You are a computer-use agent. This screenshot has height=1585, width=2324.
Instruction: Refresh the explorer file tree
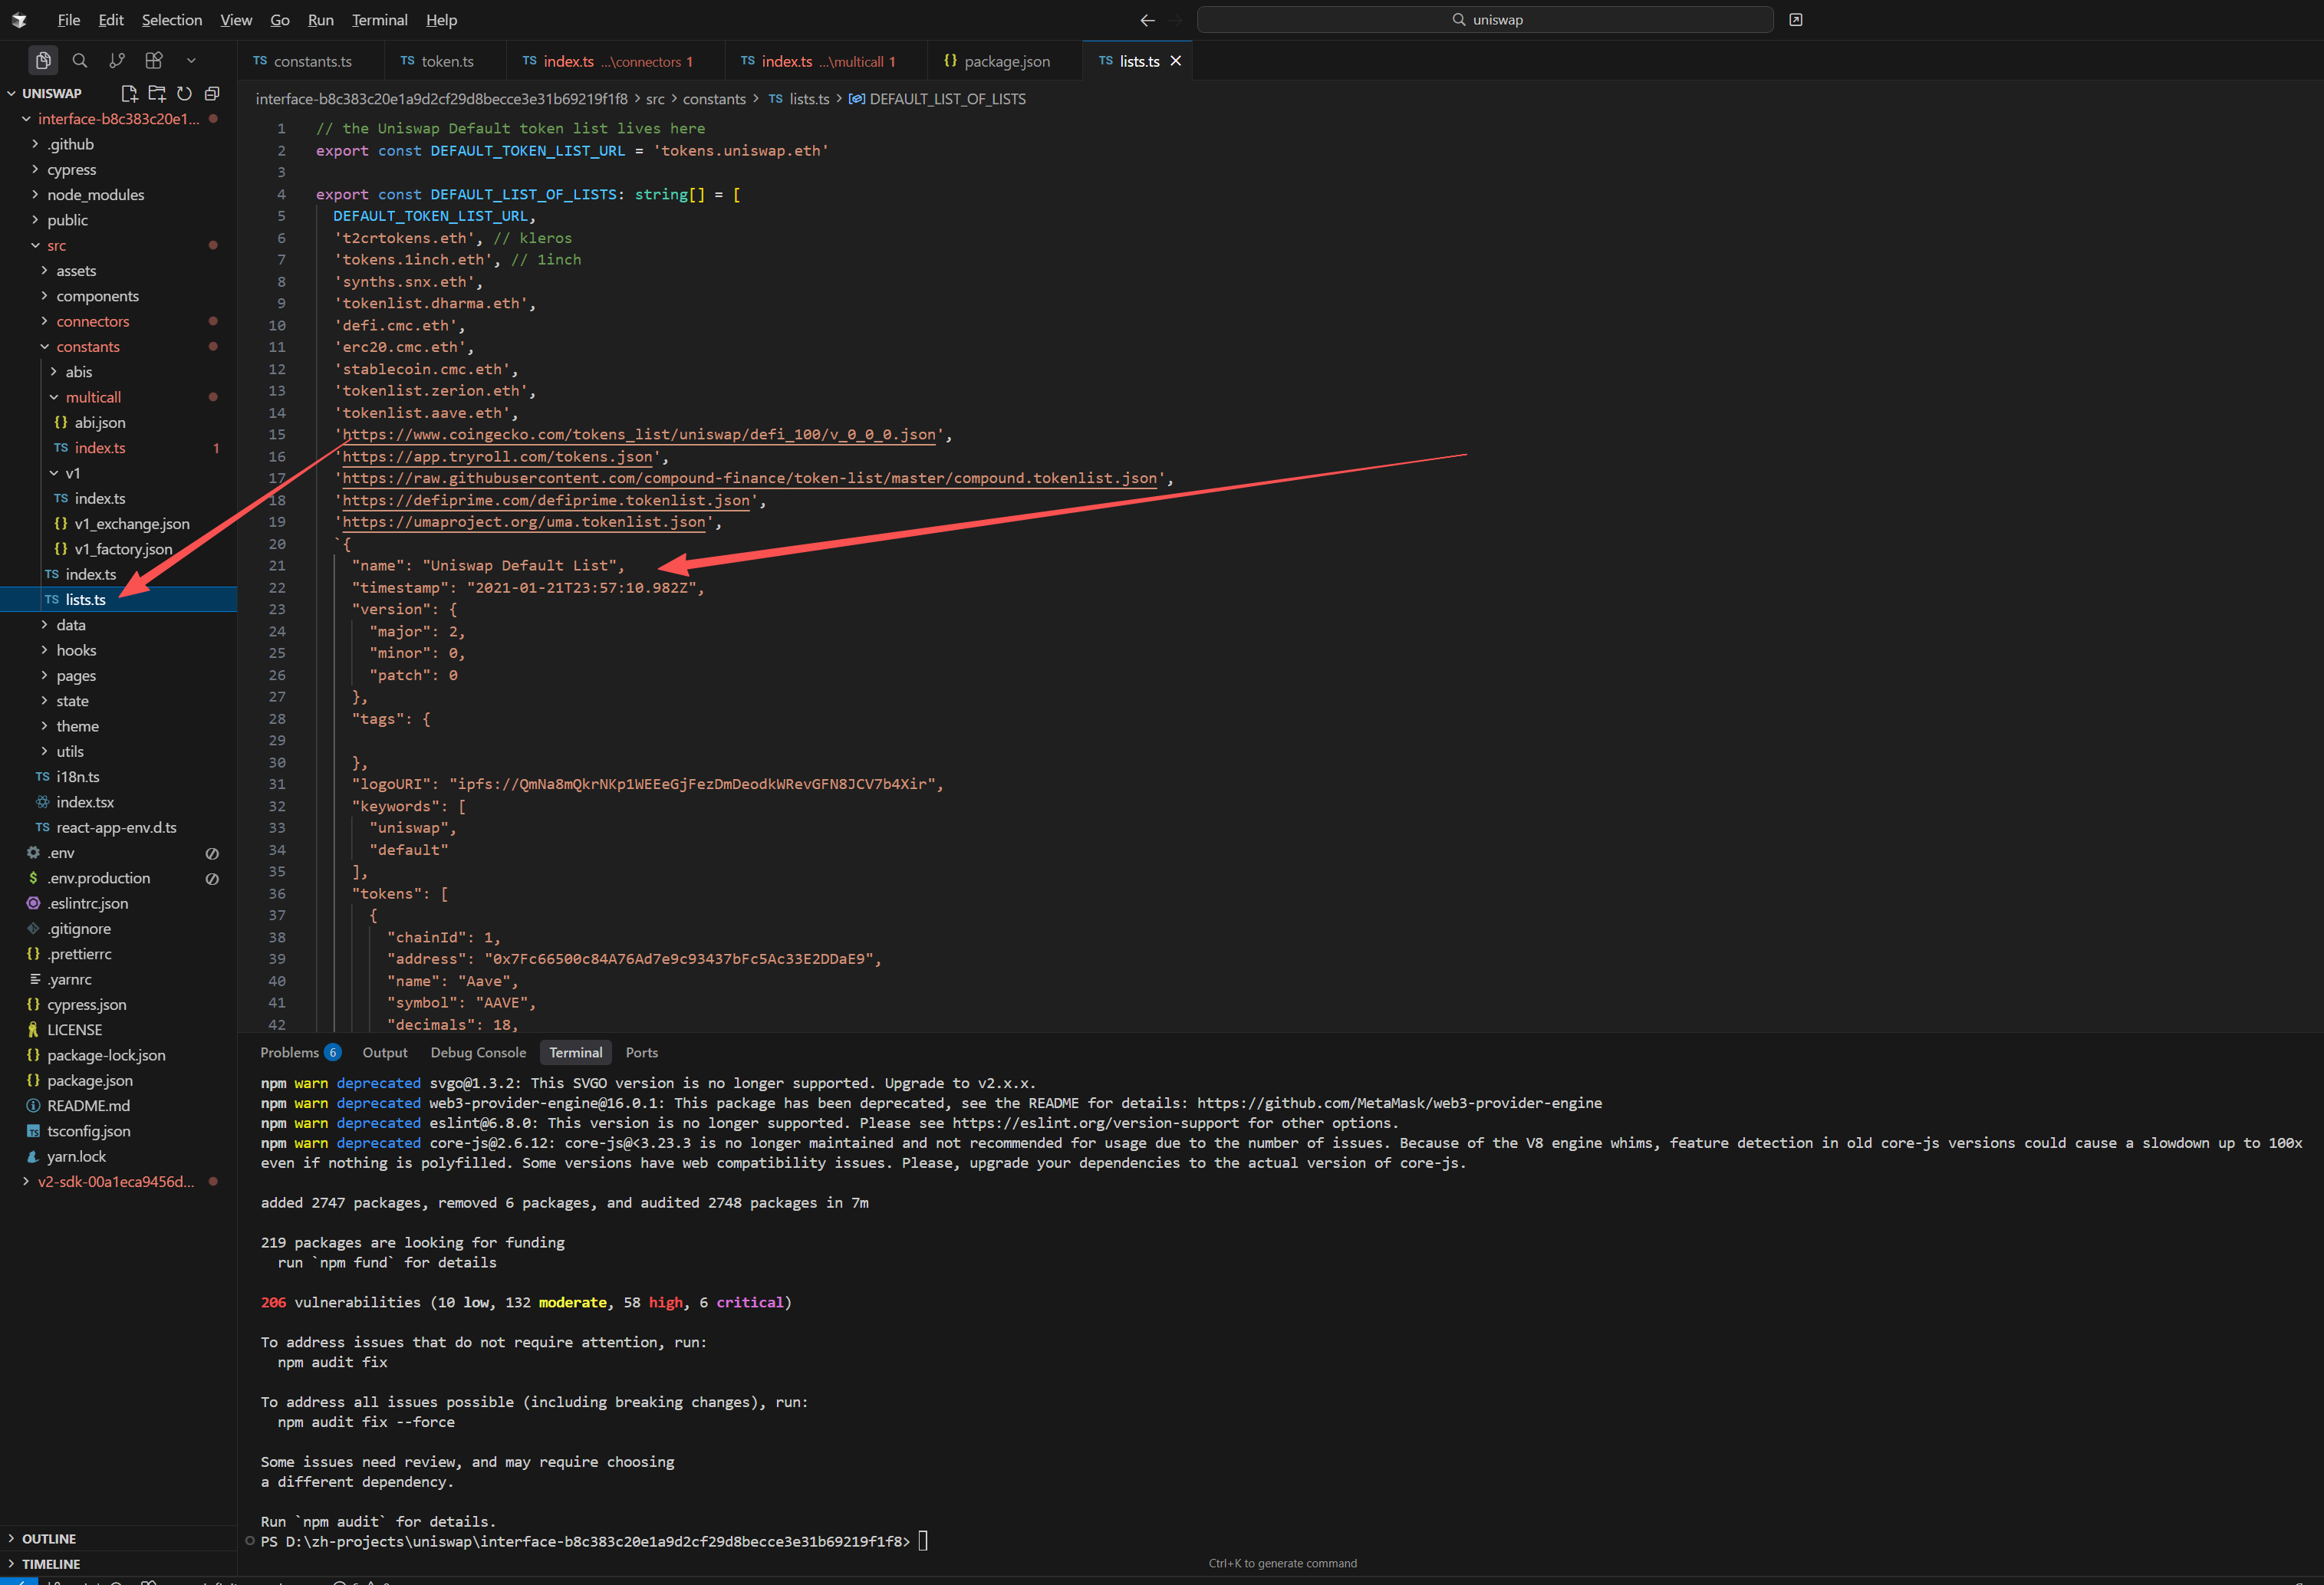click(x=184, y=93)
